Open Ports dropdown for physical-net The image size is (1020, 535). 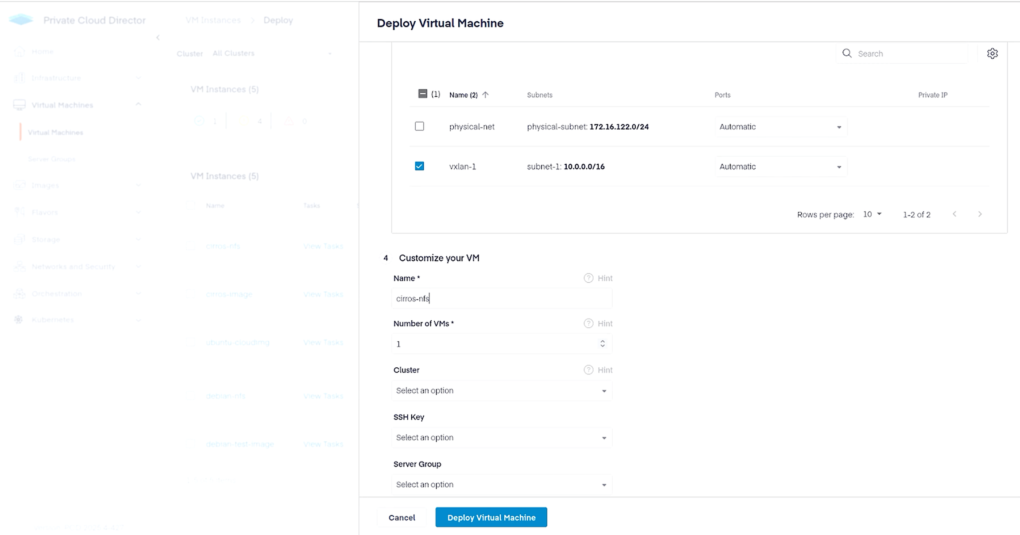pyautogui.click(x=780, y=127)
